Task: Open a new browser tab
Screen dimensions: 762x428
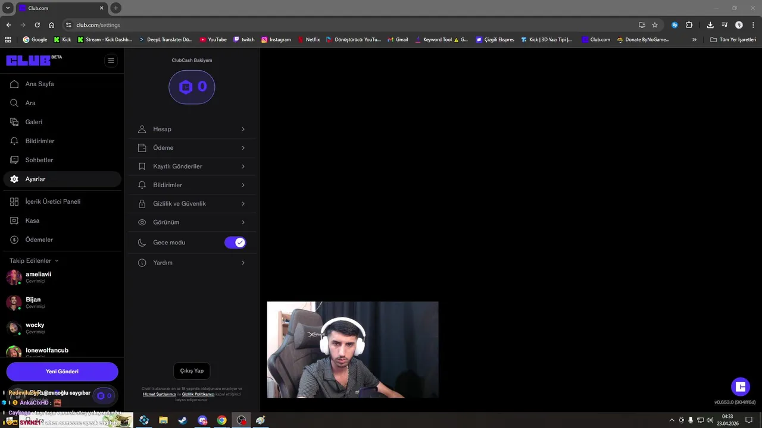Action: point(116,8)
